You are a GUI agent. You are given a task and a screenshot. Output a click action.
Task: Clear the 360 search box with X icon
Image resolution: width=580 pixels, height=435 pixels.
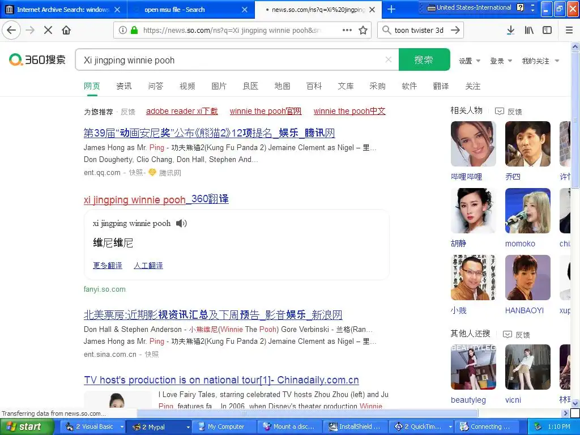pos(388,59)
